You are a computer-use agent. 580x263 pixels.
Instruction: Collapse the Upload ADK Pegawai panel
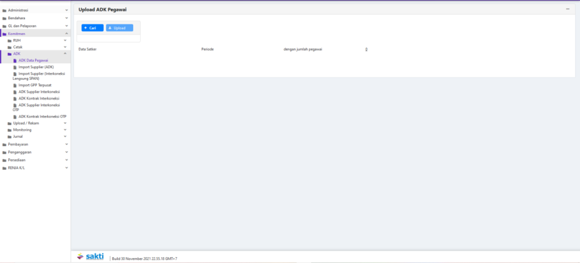(567, 9)
